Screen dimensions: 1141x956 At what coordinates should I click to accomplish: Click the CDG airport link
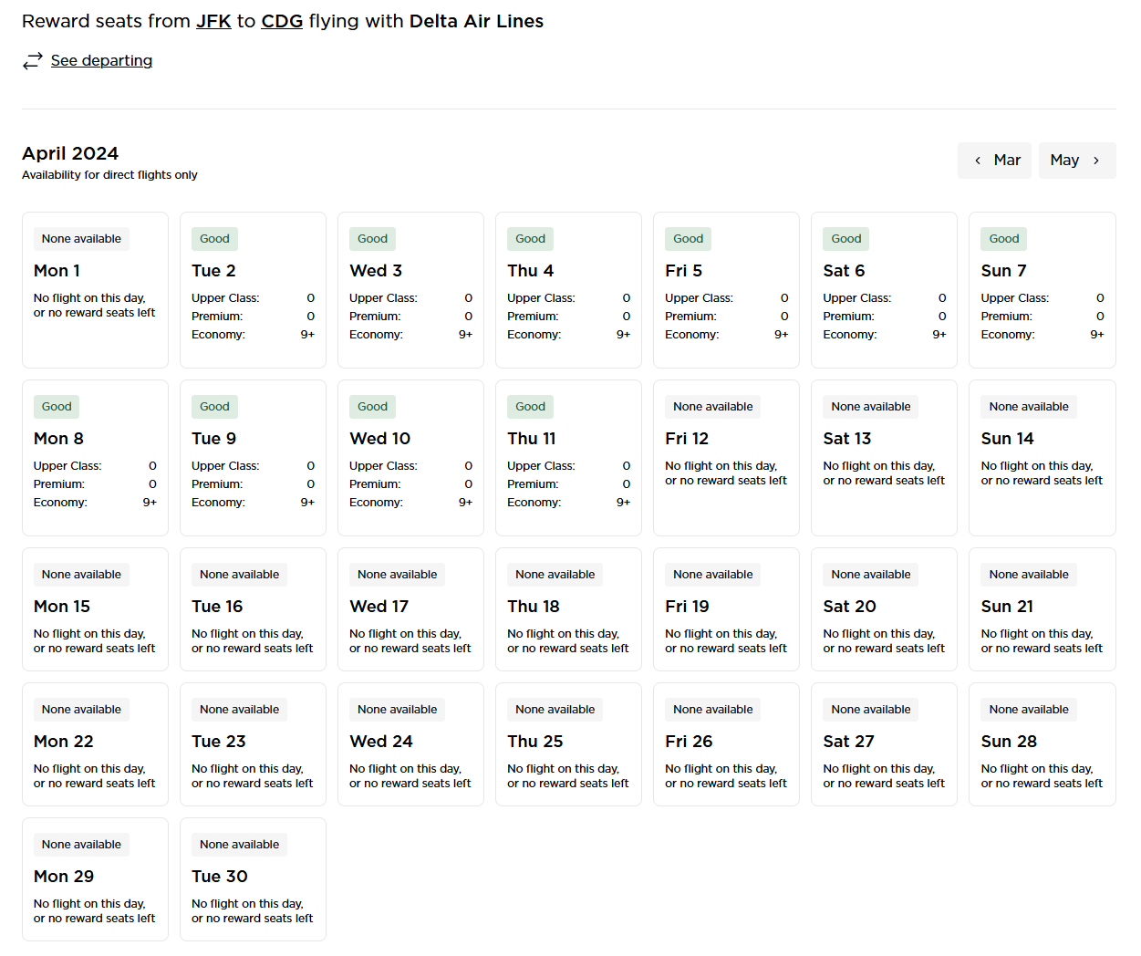tap(282, 21)
